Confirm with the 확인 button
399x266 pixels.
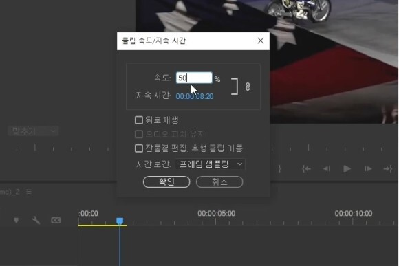[166, 182]
